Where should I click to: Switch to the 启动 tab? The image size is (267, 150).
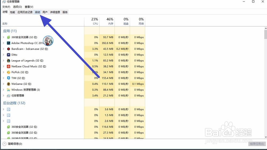tap(37, 12)
